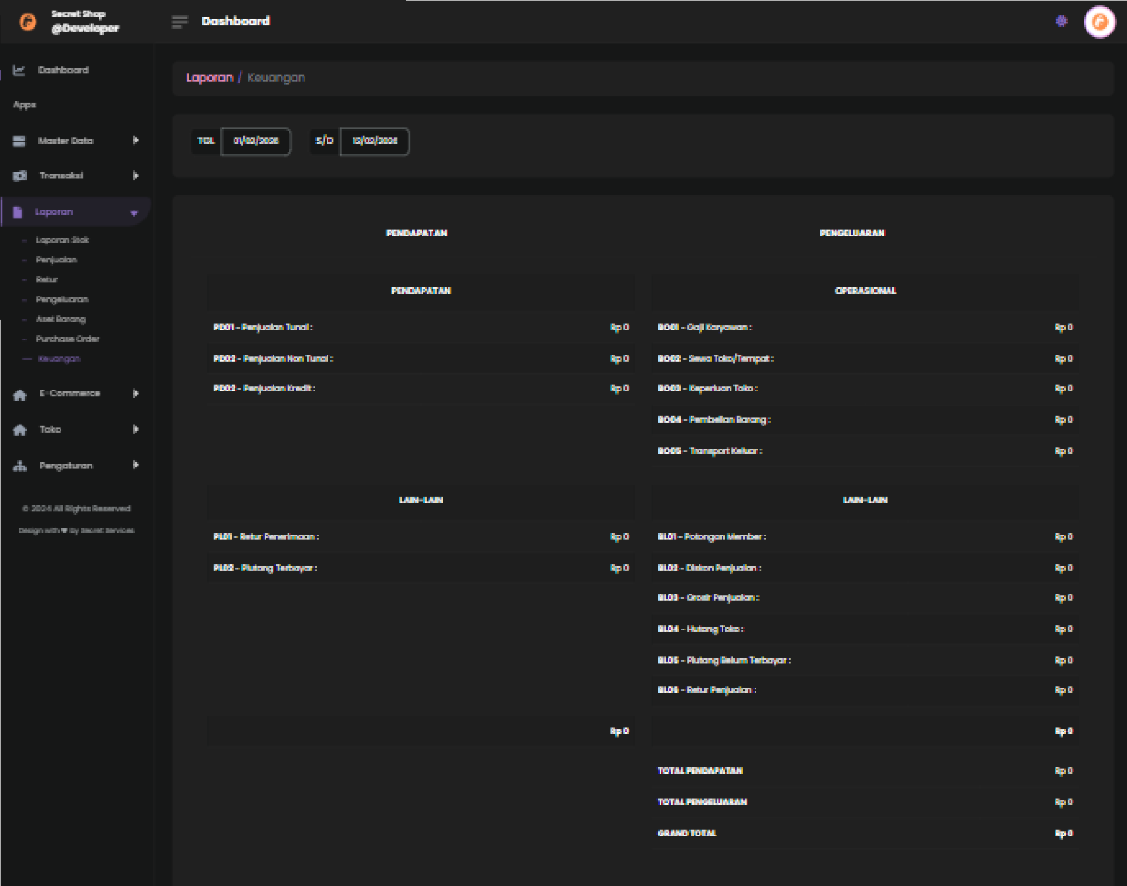Expand the E-Commerce submenu arrow
The height and width of the screenshot is (886, 1127).
pos(136,393)
